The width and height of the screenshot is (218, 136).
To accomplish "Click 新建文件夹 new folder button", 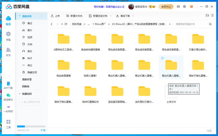I will pos(74,16).
